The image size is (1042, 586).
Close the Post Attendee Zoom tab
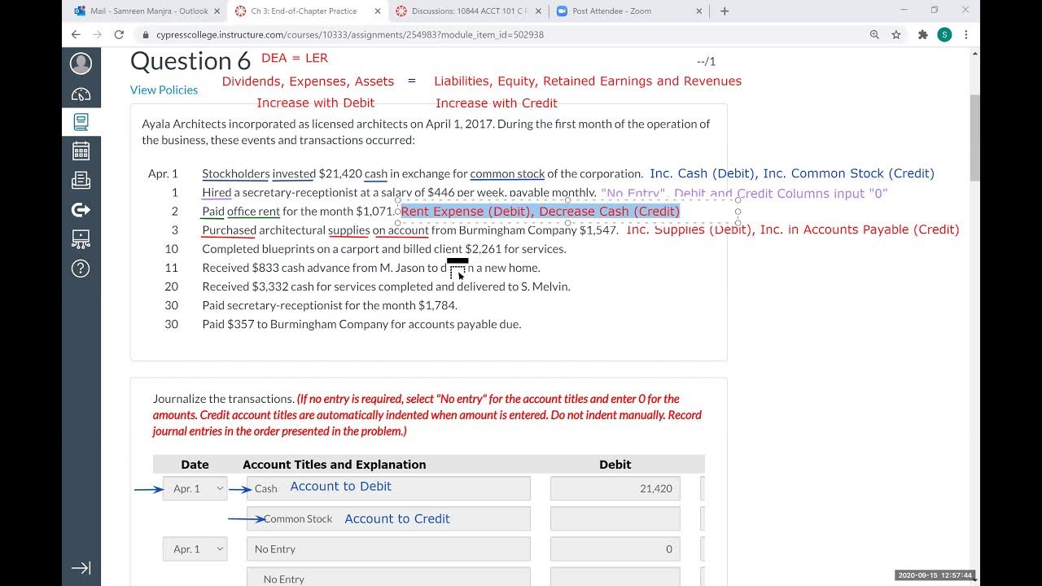tap(698, 11)
